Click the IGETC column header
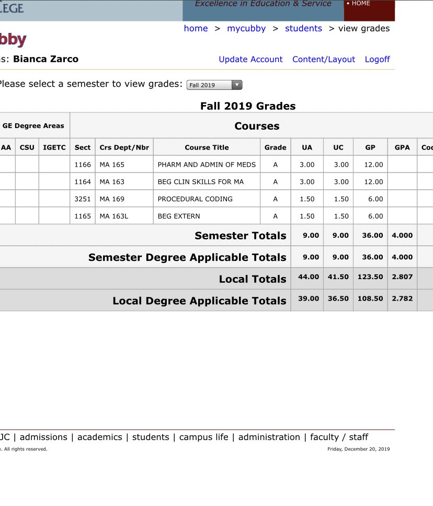 coord(54,147)
